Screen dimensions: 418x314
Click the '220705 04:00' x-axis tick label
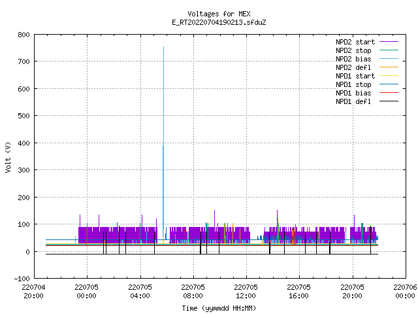(140, 292)
